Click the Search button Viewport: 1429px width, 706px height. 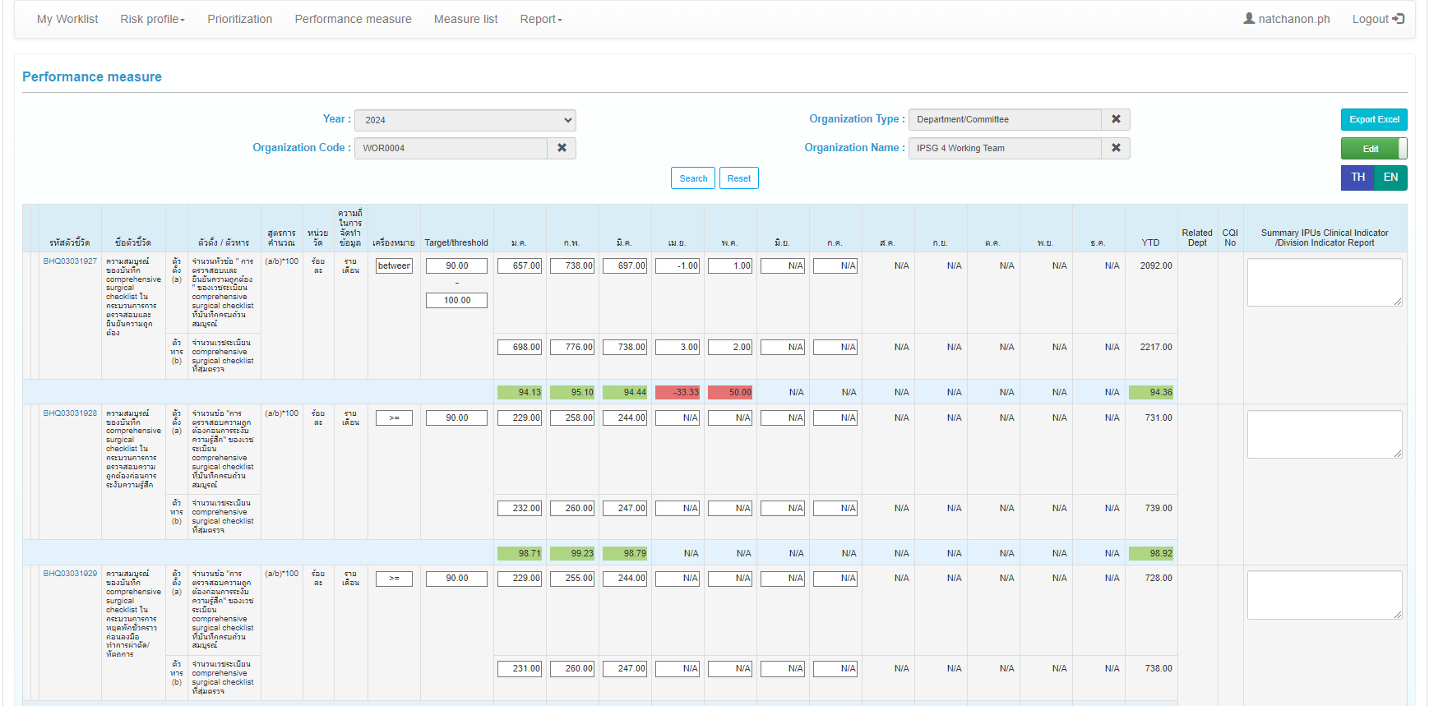click(x=693, y=178)
